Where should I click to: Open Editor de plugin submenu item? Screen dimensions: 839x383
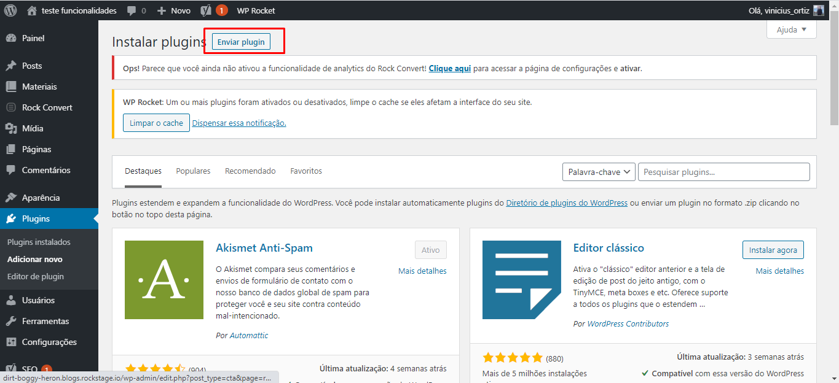tap(36, 276)
